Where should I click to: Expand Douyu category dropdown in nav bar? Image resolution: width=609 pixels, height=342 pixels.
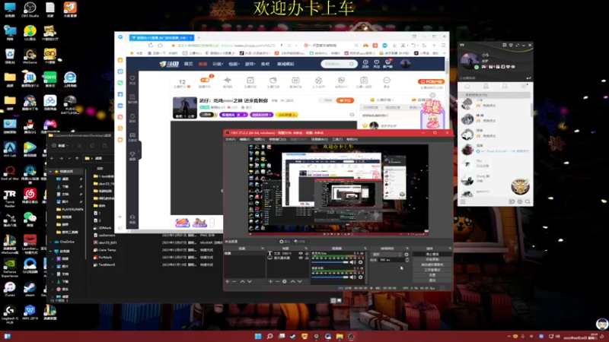coord(218,64)
